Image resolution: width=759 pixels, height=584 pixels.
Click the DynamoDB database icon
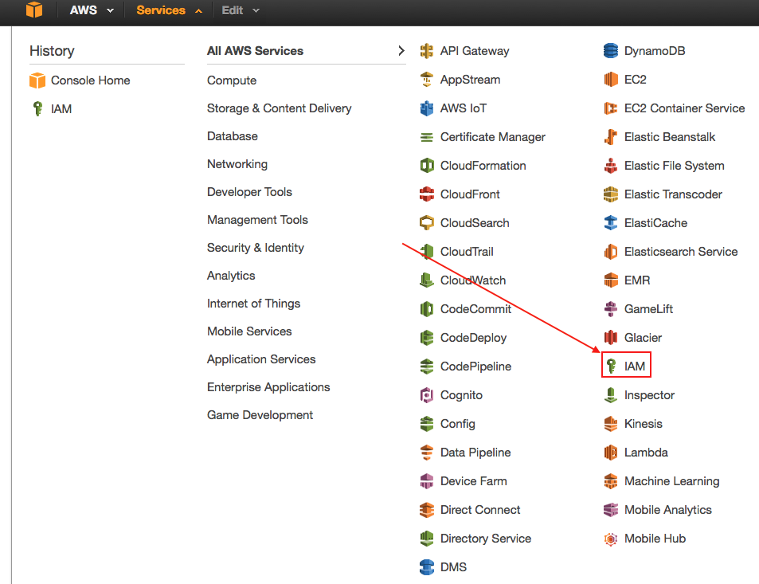pos(611,51)
